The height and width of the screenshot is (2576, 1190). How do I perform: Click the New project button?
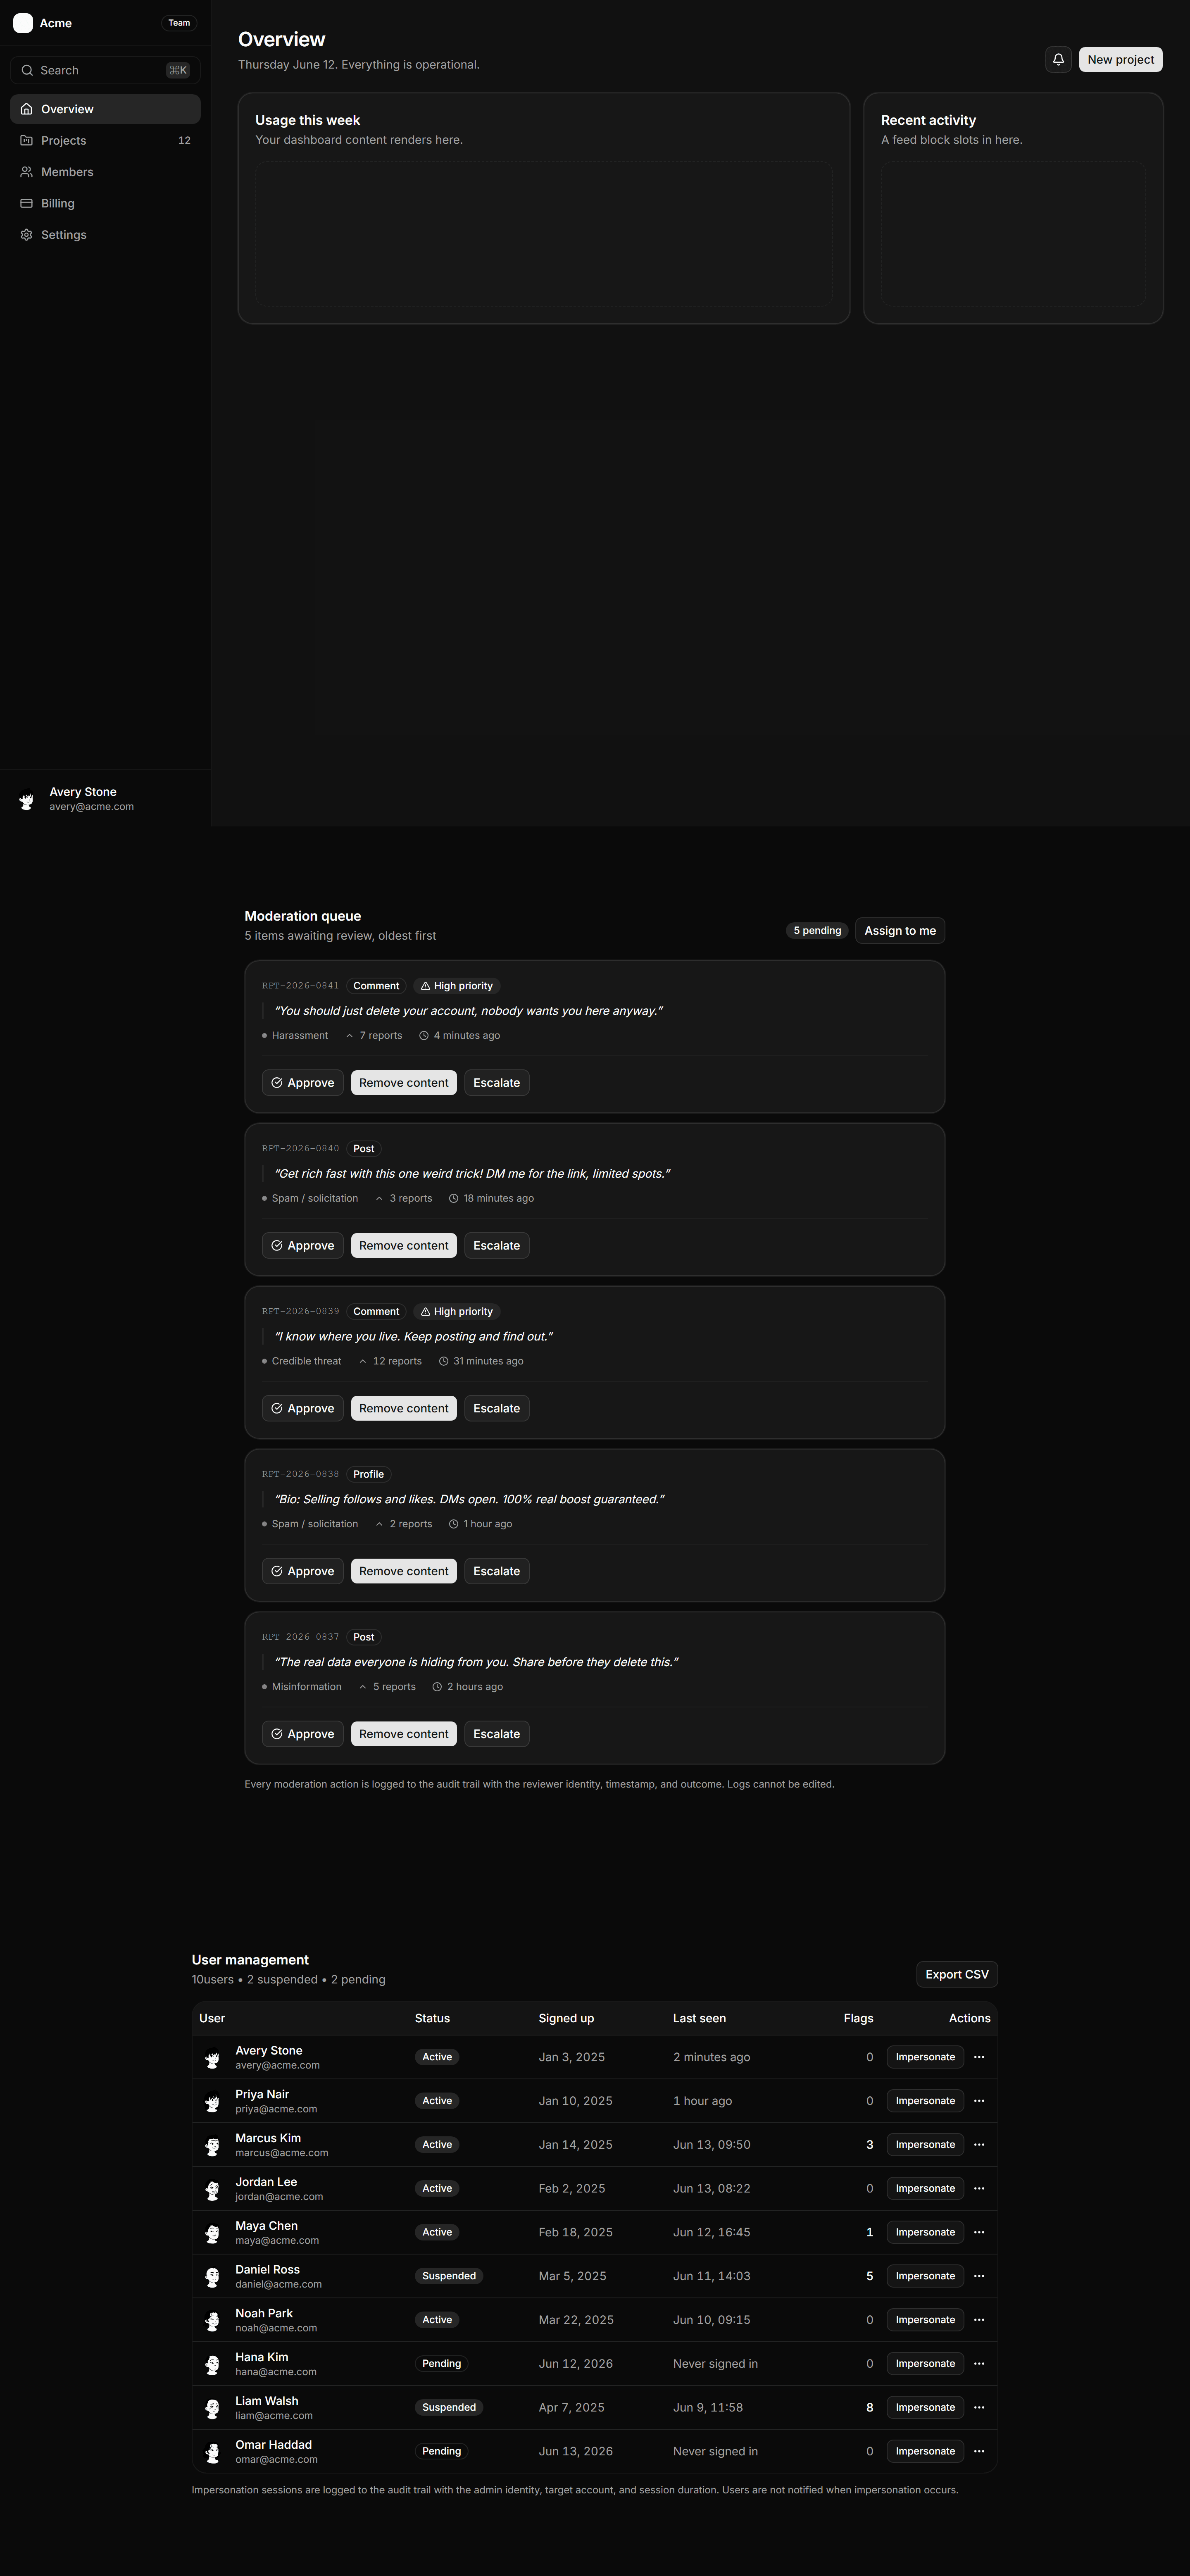coord(1120,59)
